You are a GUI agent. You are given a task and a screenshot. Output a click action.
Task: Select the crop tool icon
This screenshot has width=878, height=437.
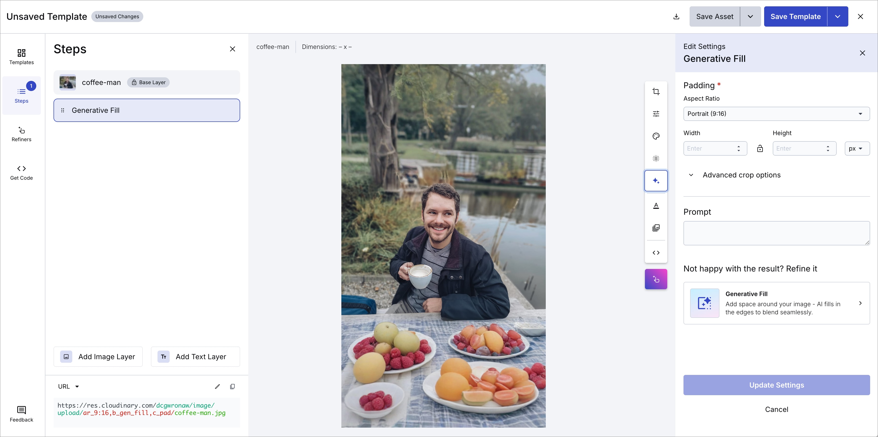pyautogui.click(x=656, y=92)
